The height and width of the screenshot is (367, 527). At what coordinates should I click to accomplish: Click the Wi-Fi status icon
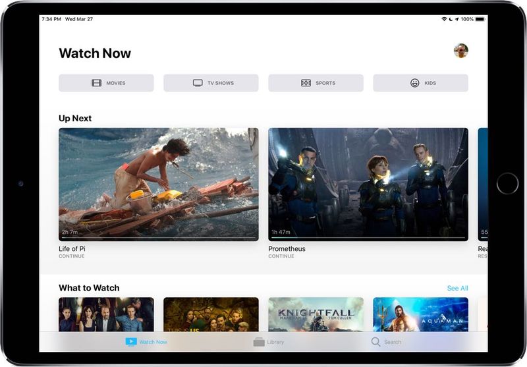[x=444, y=19]
